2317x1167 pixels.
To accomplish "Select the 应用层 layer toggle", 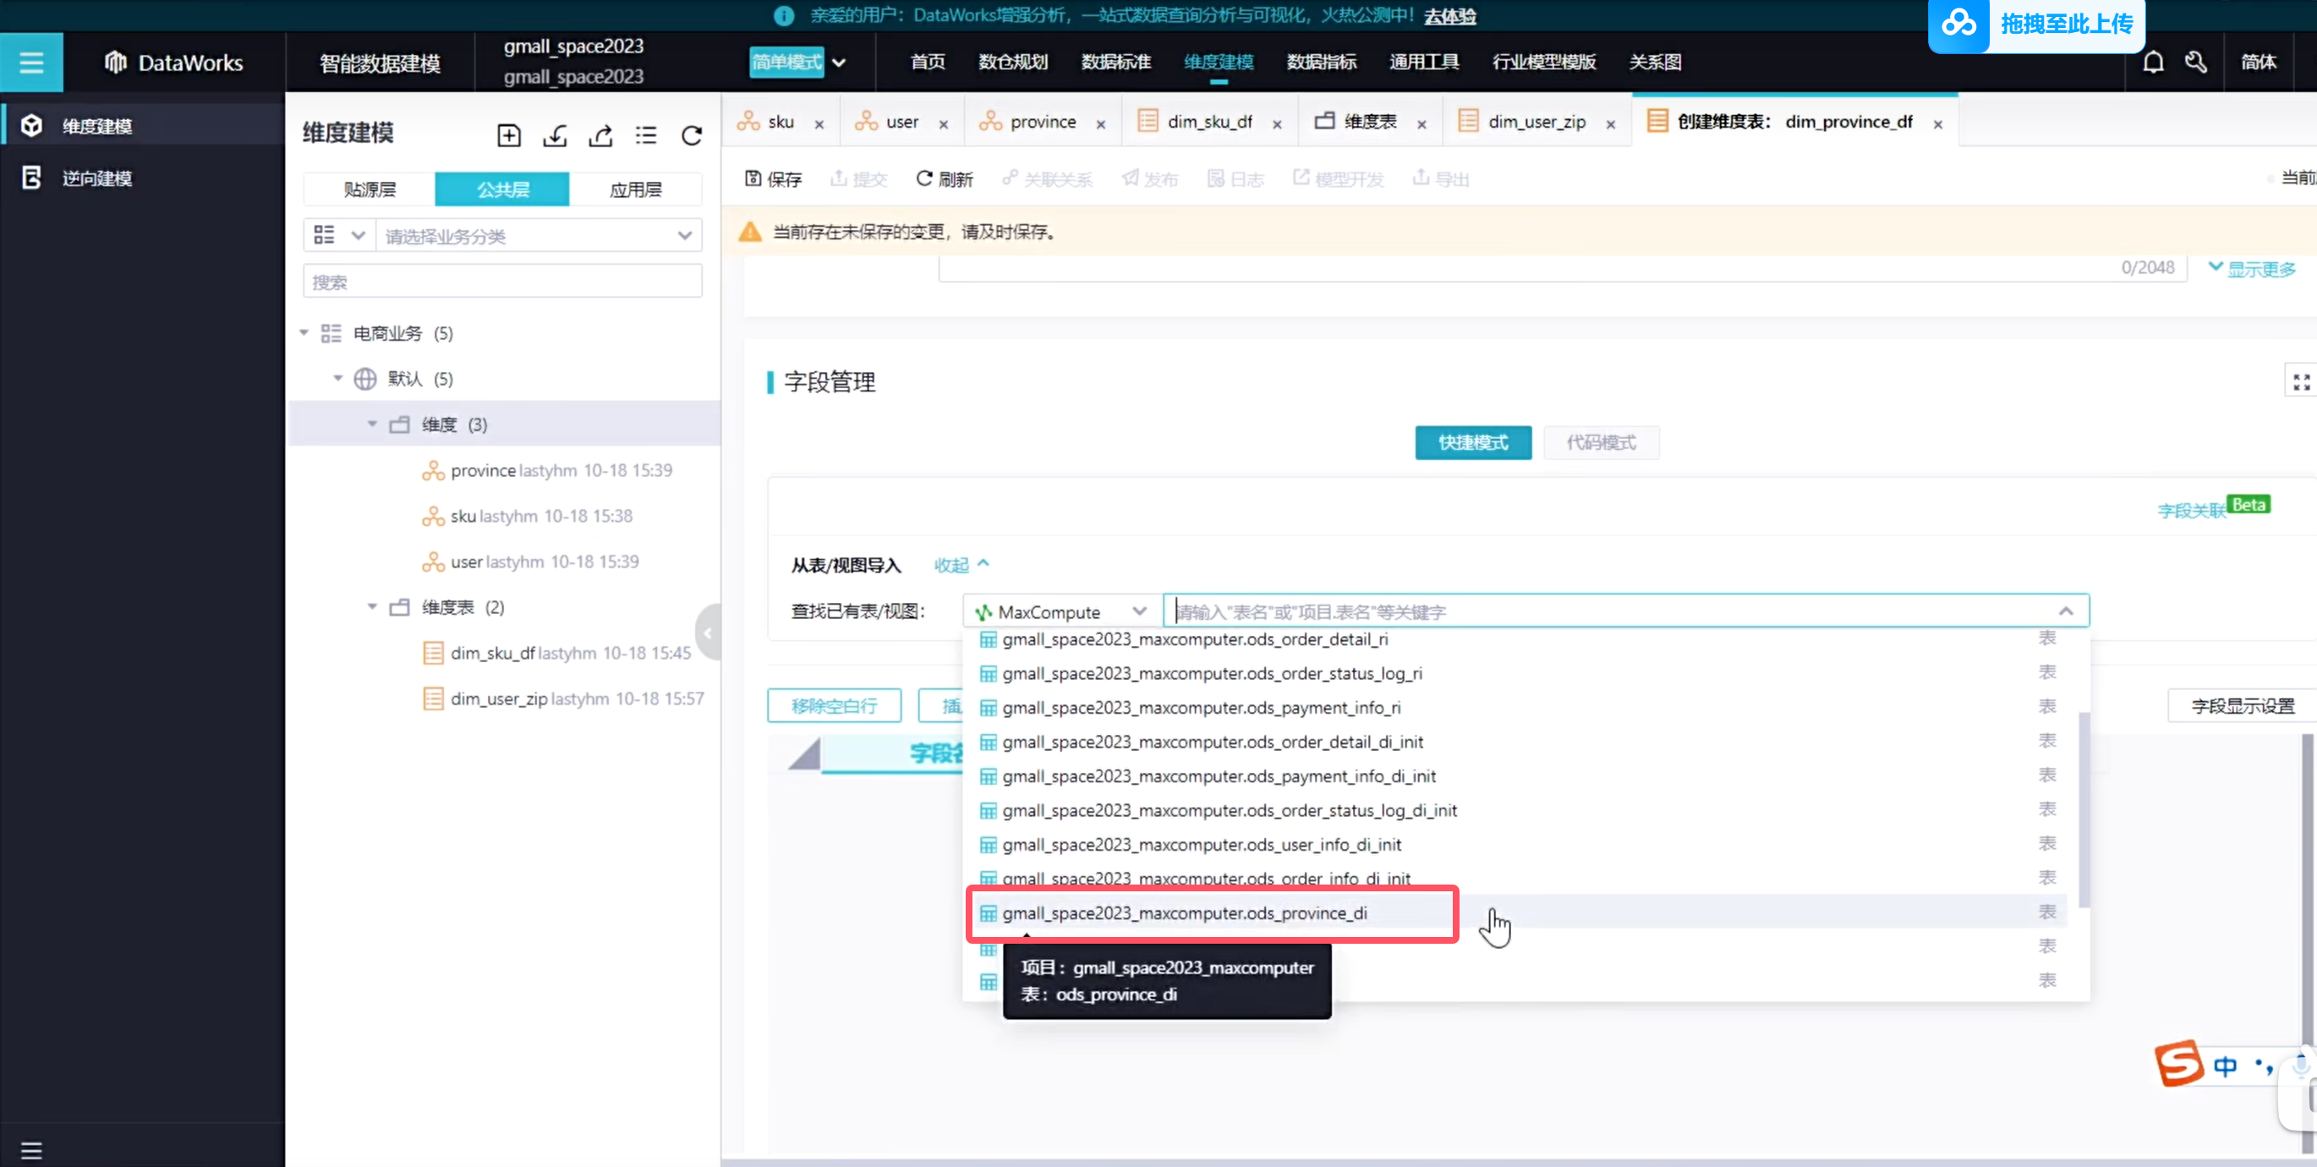I will (x=635, y=189).
